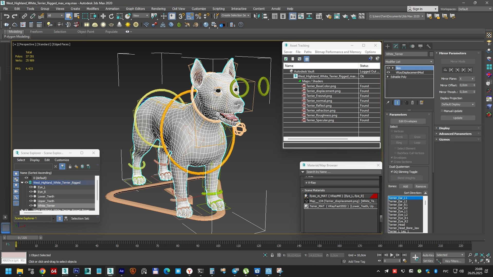Click the Display filter icon in Scene Explorer toolbar
Screen dimensions: 493x277
point(62,166)
